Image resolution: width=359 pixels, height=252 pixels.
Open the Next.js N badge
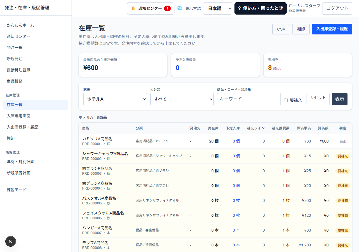click(x=11, y=241)
